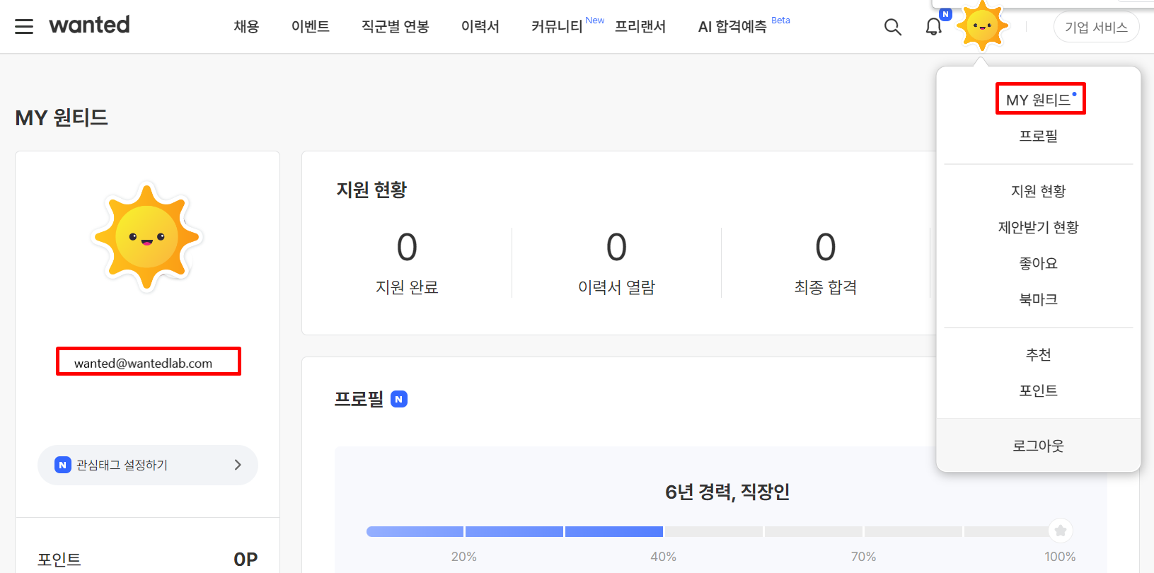
Task: Select 지원 현황 in dropdown menu
Action: pyautogui.click(x=1039, y=191)
